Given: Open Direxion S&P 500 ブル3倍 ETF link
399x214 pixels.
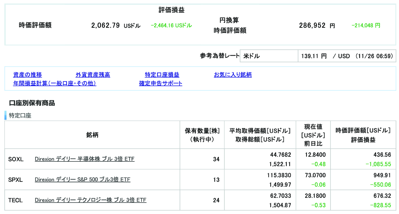Looking at the screenshot, I should point(82,180).
